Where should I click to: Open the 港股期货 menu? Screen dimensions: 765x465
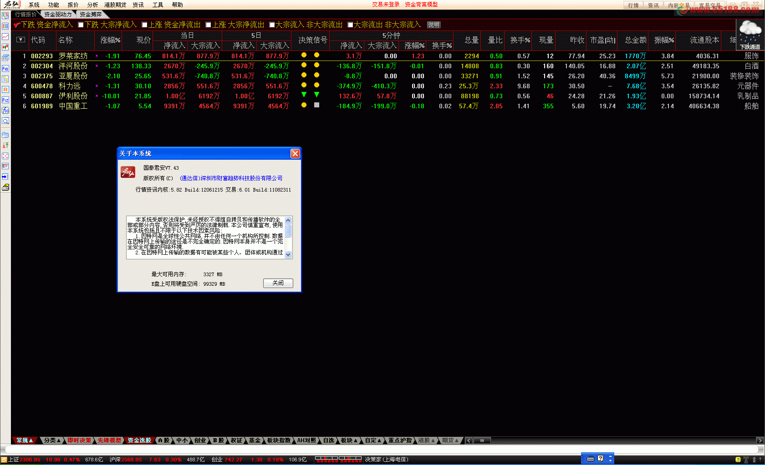click(115, 5)
